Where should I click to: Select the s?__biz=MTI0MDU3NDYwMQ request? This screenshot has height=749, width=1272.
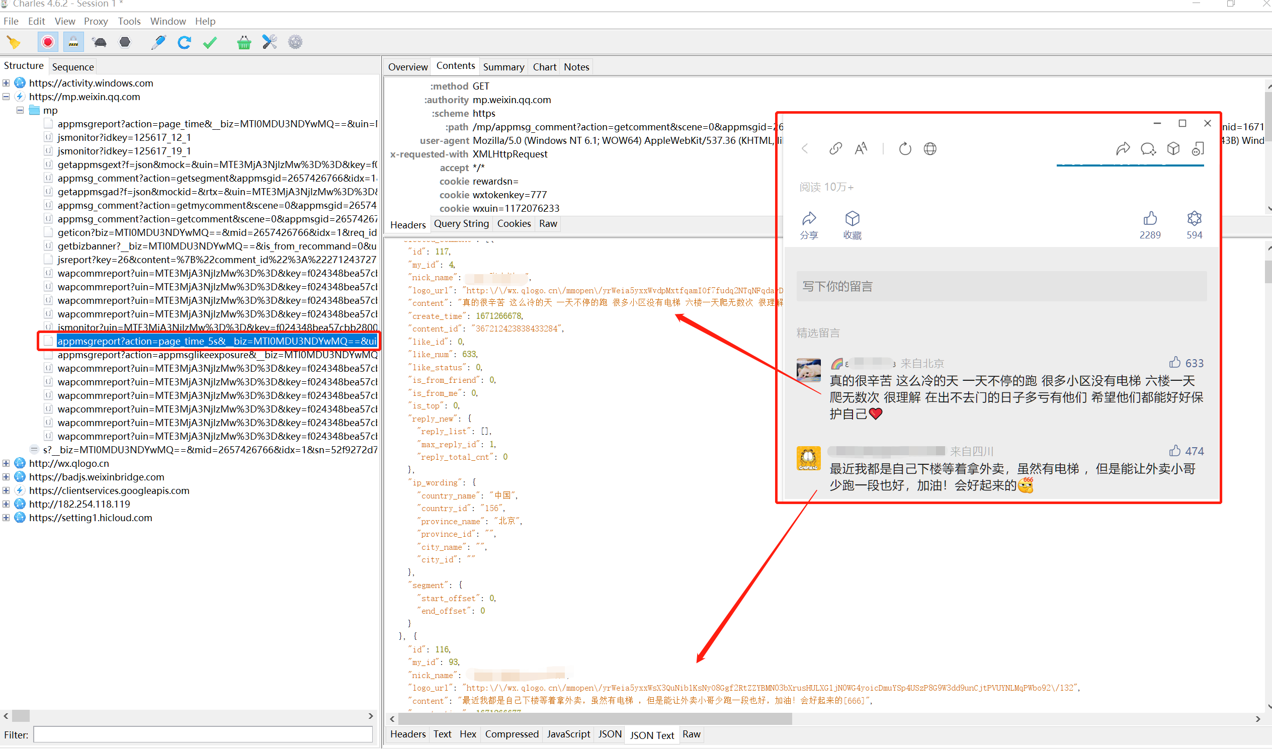[x=210, y=450]
